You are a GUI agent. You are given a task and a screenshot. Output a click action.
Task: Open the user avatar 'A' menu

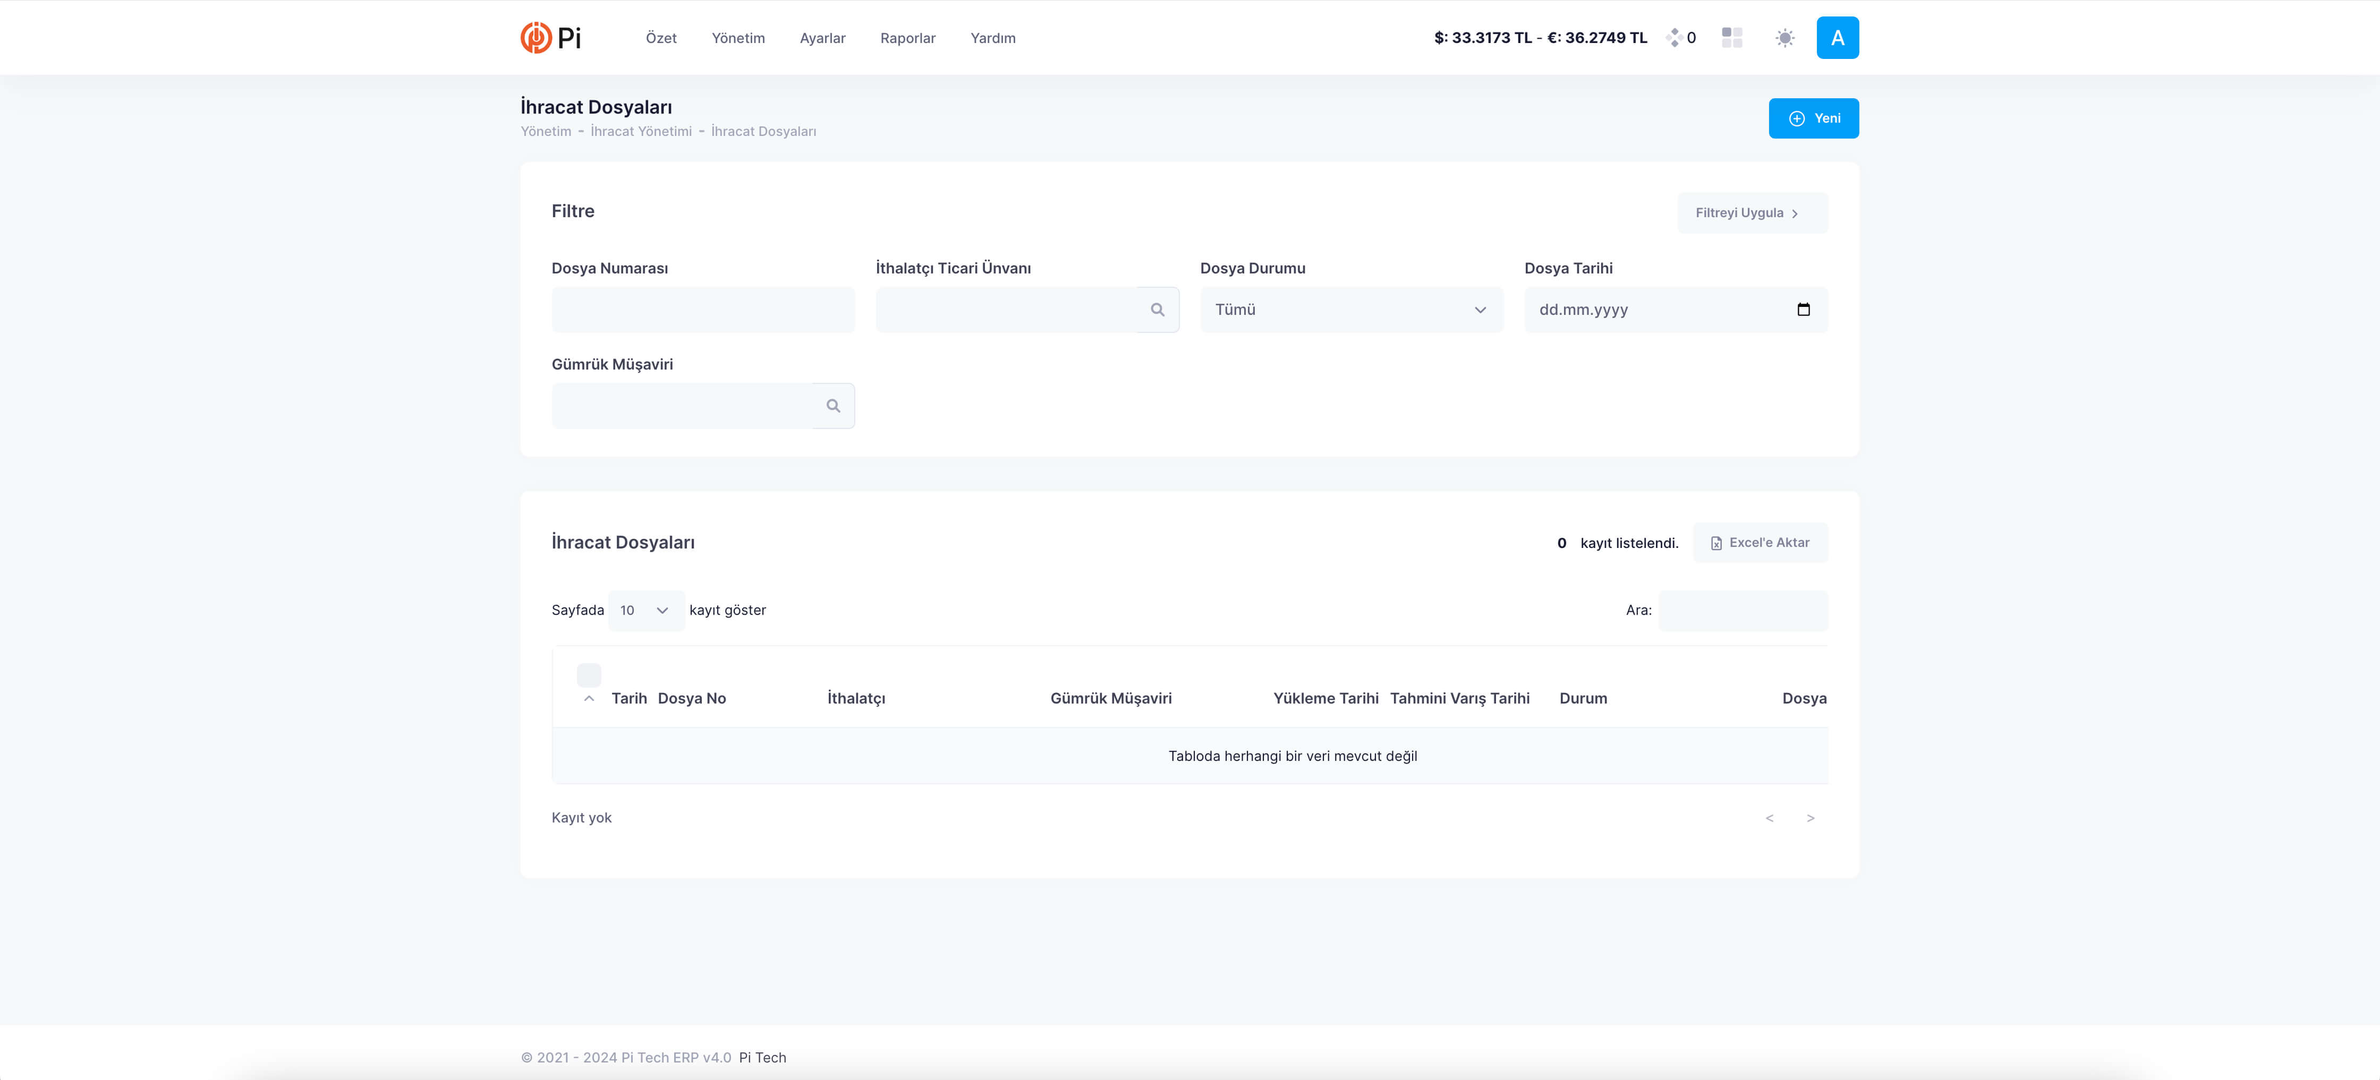[x=1837, y=38]
